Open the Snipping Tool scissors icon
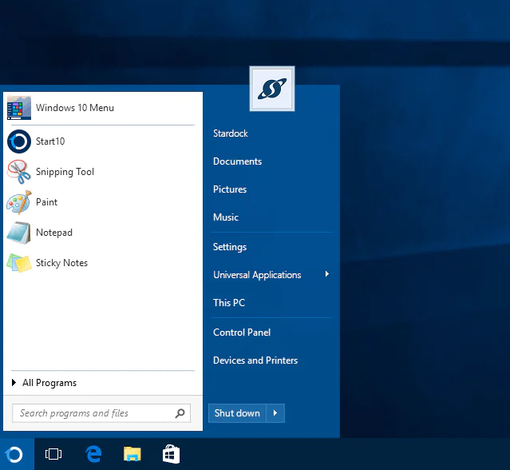This screenshot has width=510, height=470. (19, 172)
